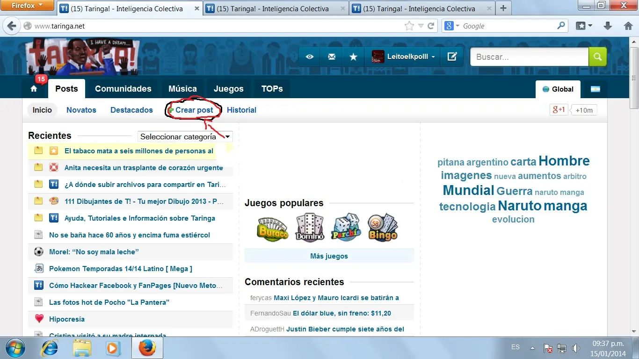
Task: Click lifebuoy icon beside Anita post
Action: click(x=54, y=168)
